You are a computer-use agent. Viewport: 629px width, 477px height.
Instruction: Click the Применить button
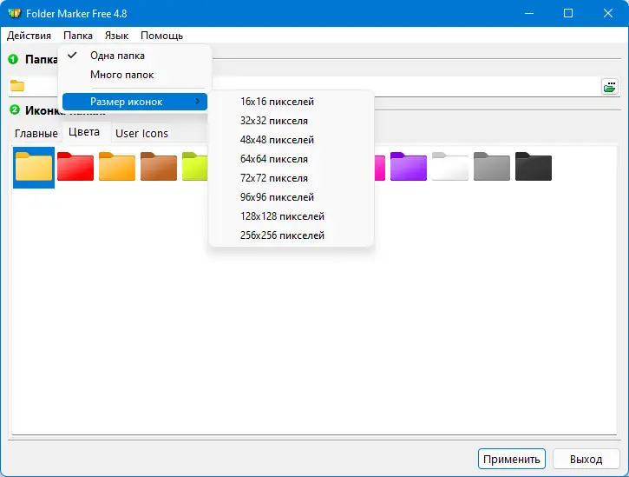512,459
